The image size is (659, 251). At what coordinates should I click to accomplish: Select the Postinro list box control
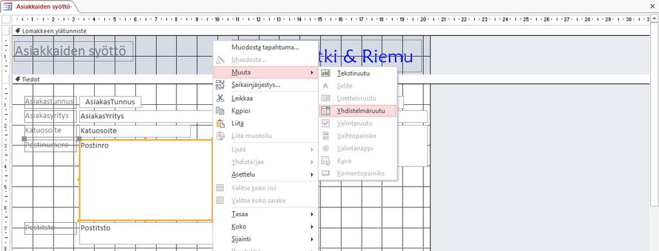[x=146, y=180]
